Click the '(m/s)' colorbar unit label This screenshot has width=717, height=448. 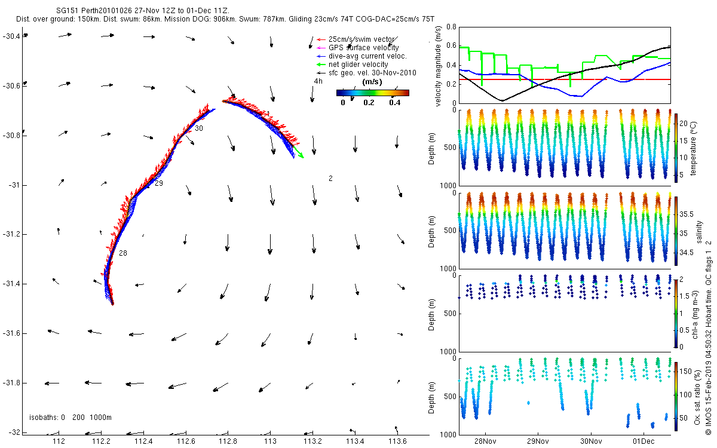[372, 82]
